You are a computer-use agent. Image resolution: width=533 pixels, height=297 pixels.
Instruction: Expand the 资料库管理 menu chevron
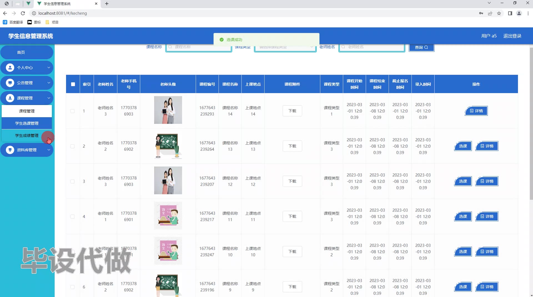49,150
